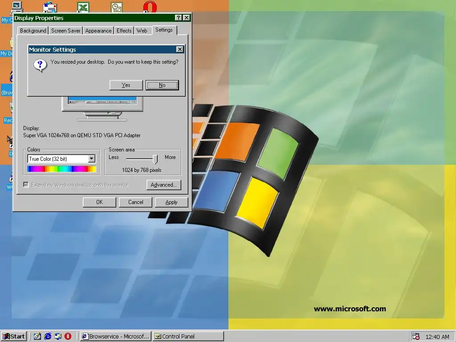Launch Outlook Express from Quick Launch

[58, 336]
